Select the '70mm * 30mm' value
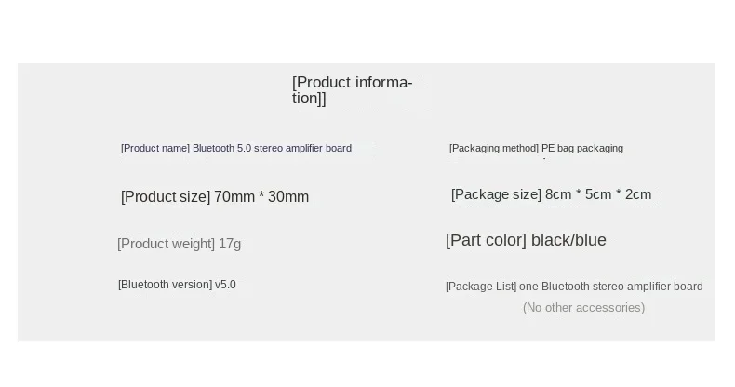The width and height of the screenshot is (735, 387). coord(261,197)
